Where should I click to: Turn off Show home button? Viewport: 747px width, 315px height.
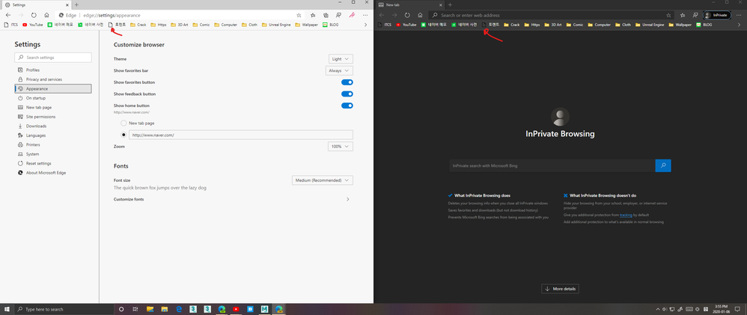click(x=347, y=105)
